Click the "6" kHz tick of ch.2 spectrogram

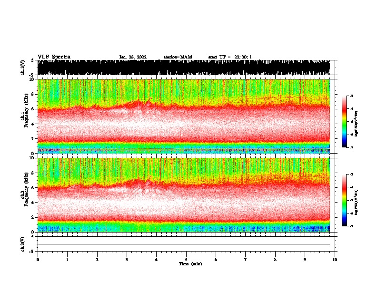tap(33, 188)
